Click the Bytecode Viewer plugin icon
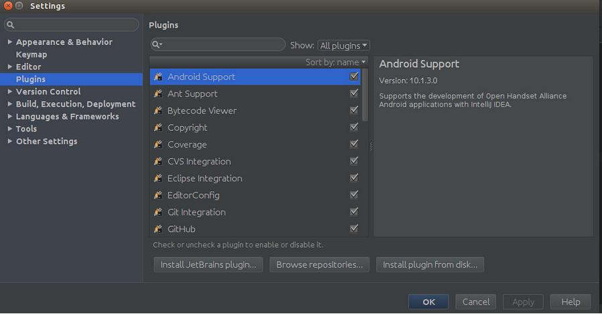This screenshot has width=602, height=314. point(158,111)
